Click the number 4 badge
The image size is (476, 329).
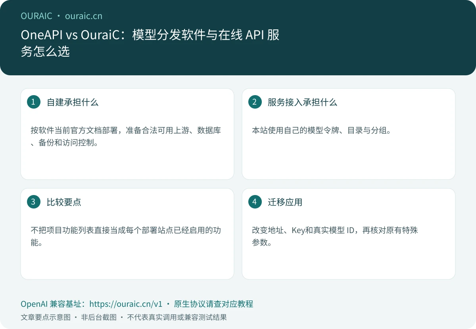coord(255,202)
